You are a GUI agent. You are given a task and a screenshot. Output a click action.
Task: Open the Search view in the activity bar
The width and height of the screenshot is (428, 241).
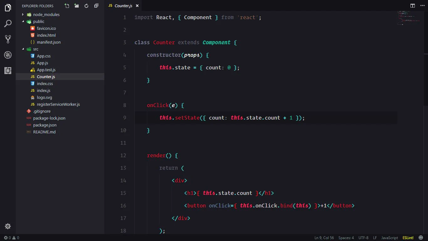click(8, 24)
